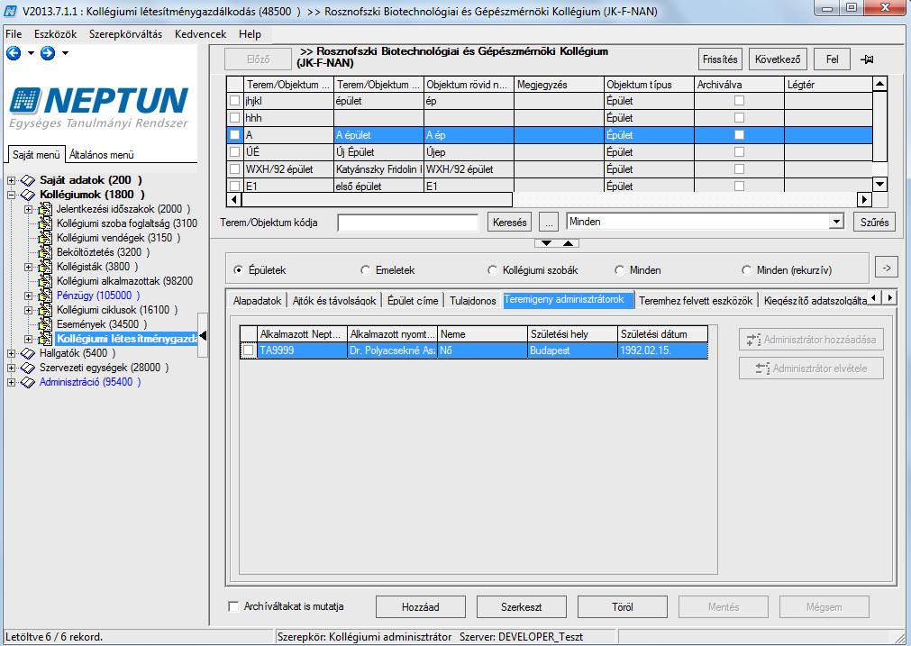Screen dimensions: 911x646
Task: Click the Kollégiumi szoba foglaltság icon
Action: (x=45, y=223)
